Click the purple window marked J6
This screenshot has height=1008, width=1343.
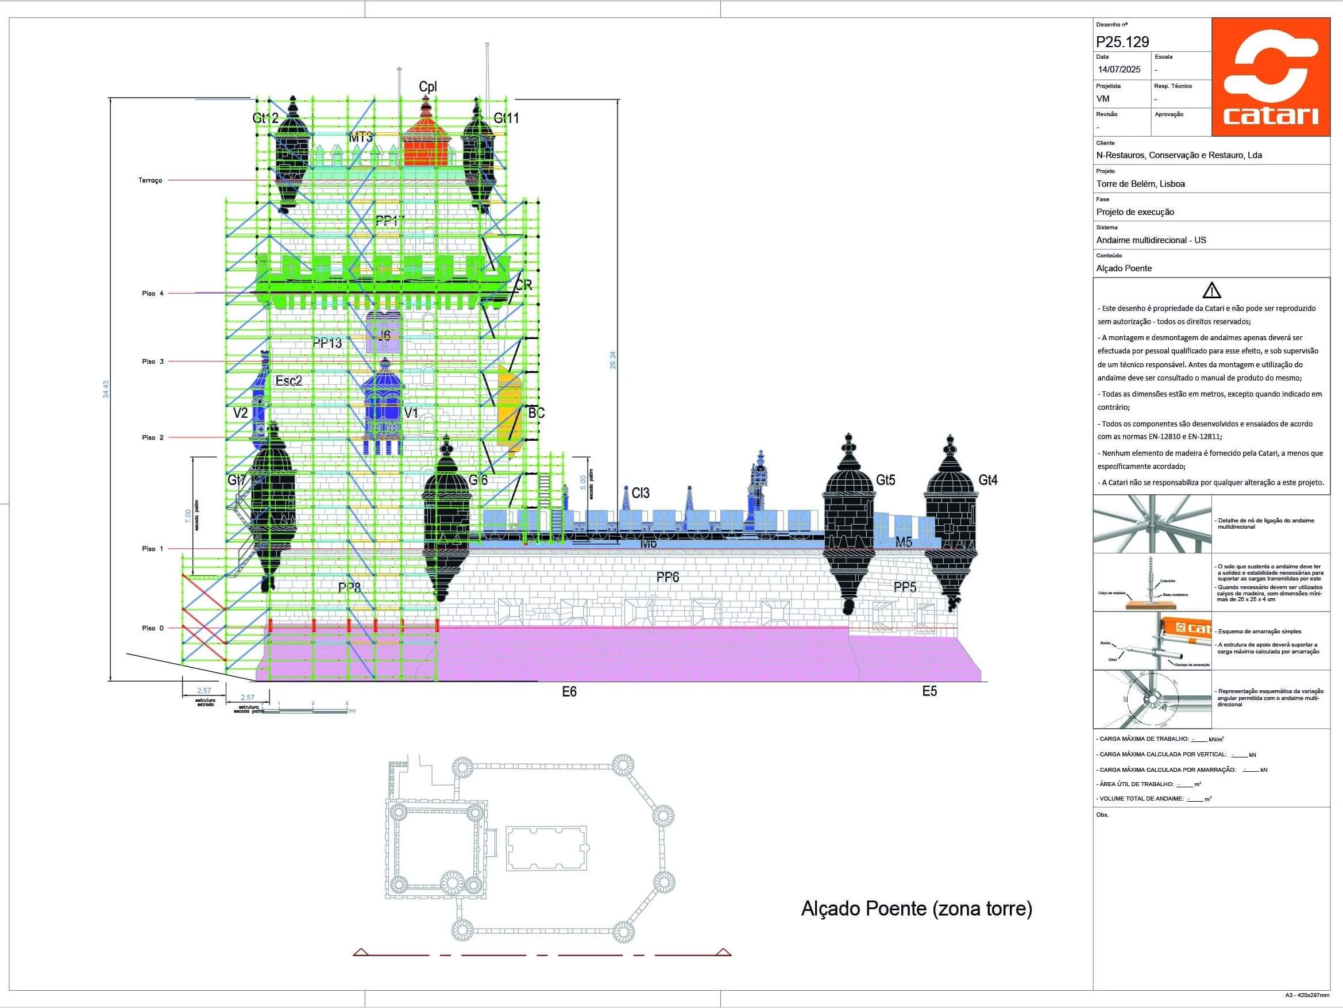click(x=384, y=332)
